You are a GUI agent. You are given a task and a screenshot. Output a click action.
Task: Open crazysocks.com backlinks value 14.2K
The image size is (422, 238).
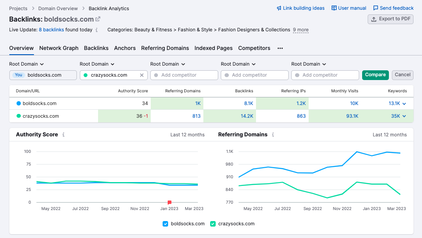(x=247, y=116)
